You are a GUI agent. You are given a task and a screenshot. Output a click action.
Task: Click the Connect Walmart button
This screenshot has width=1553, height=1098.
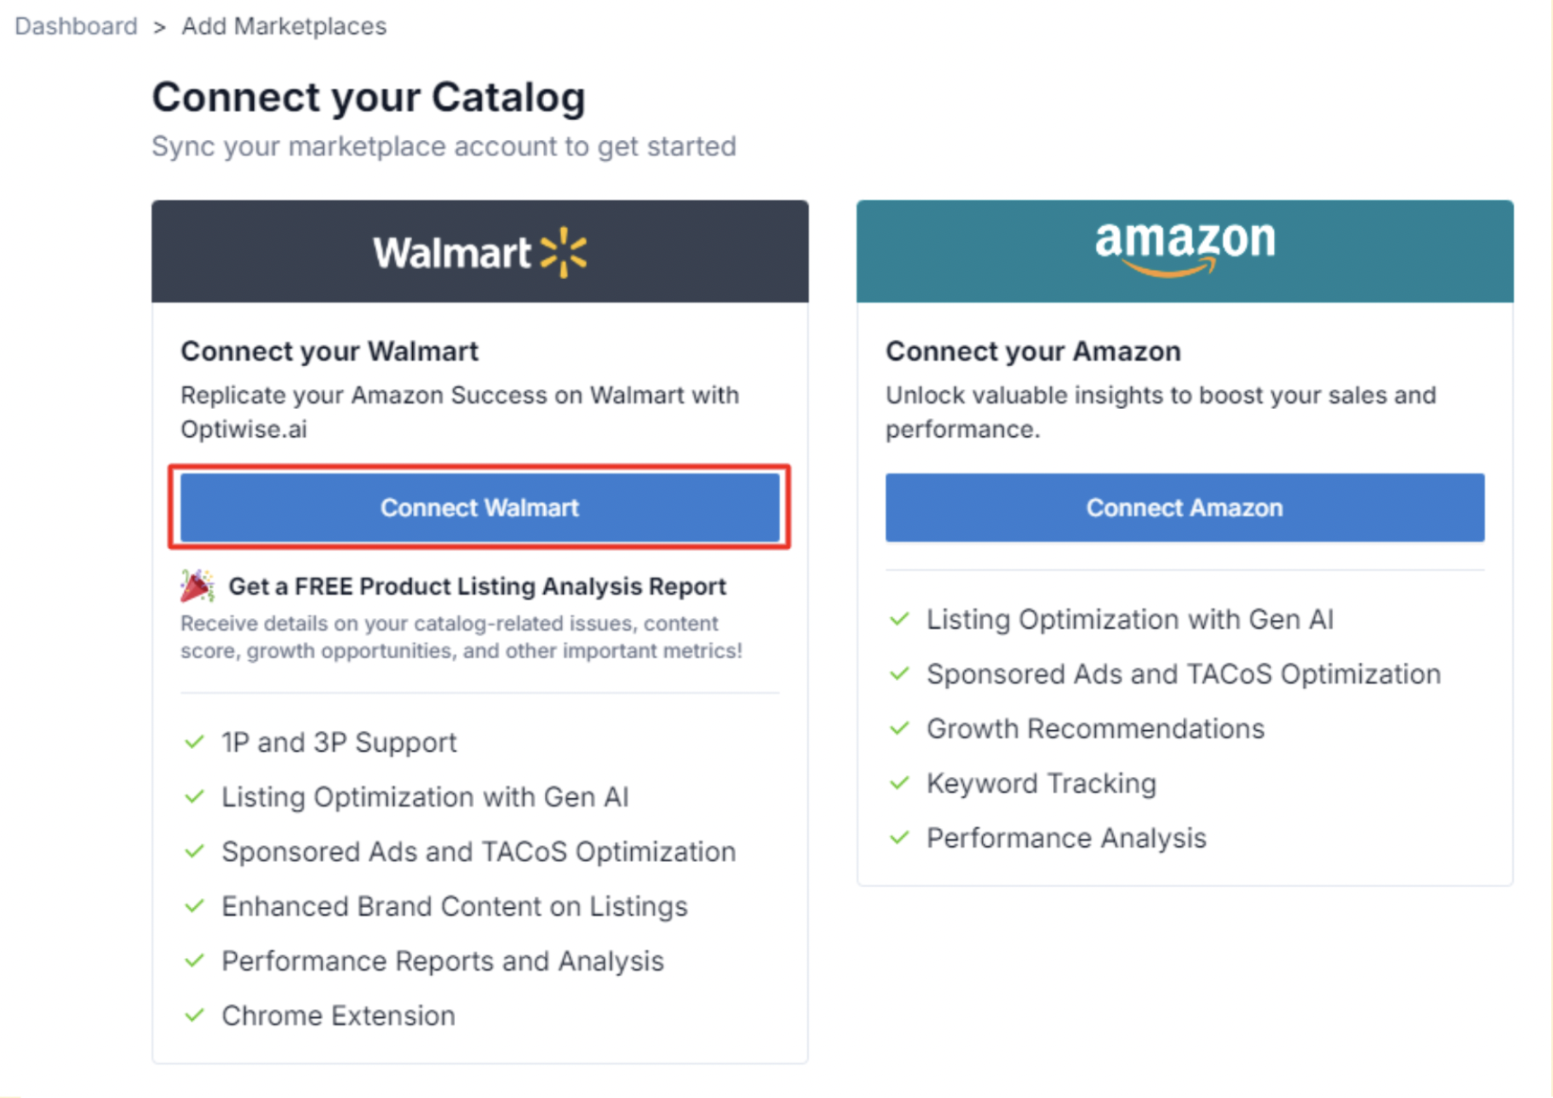click(479, 508)
